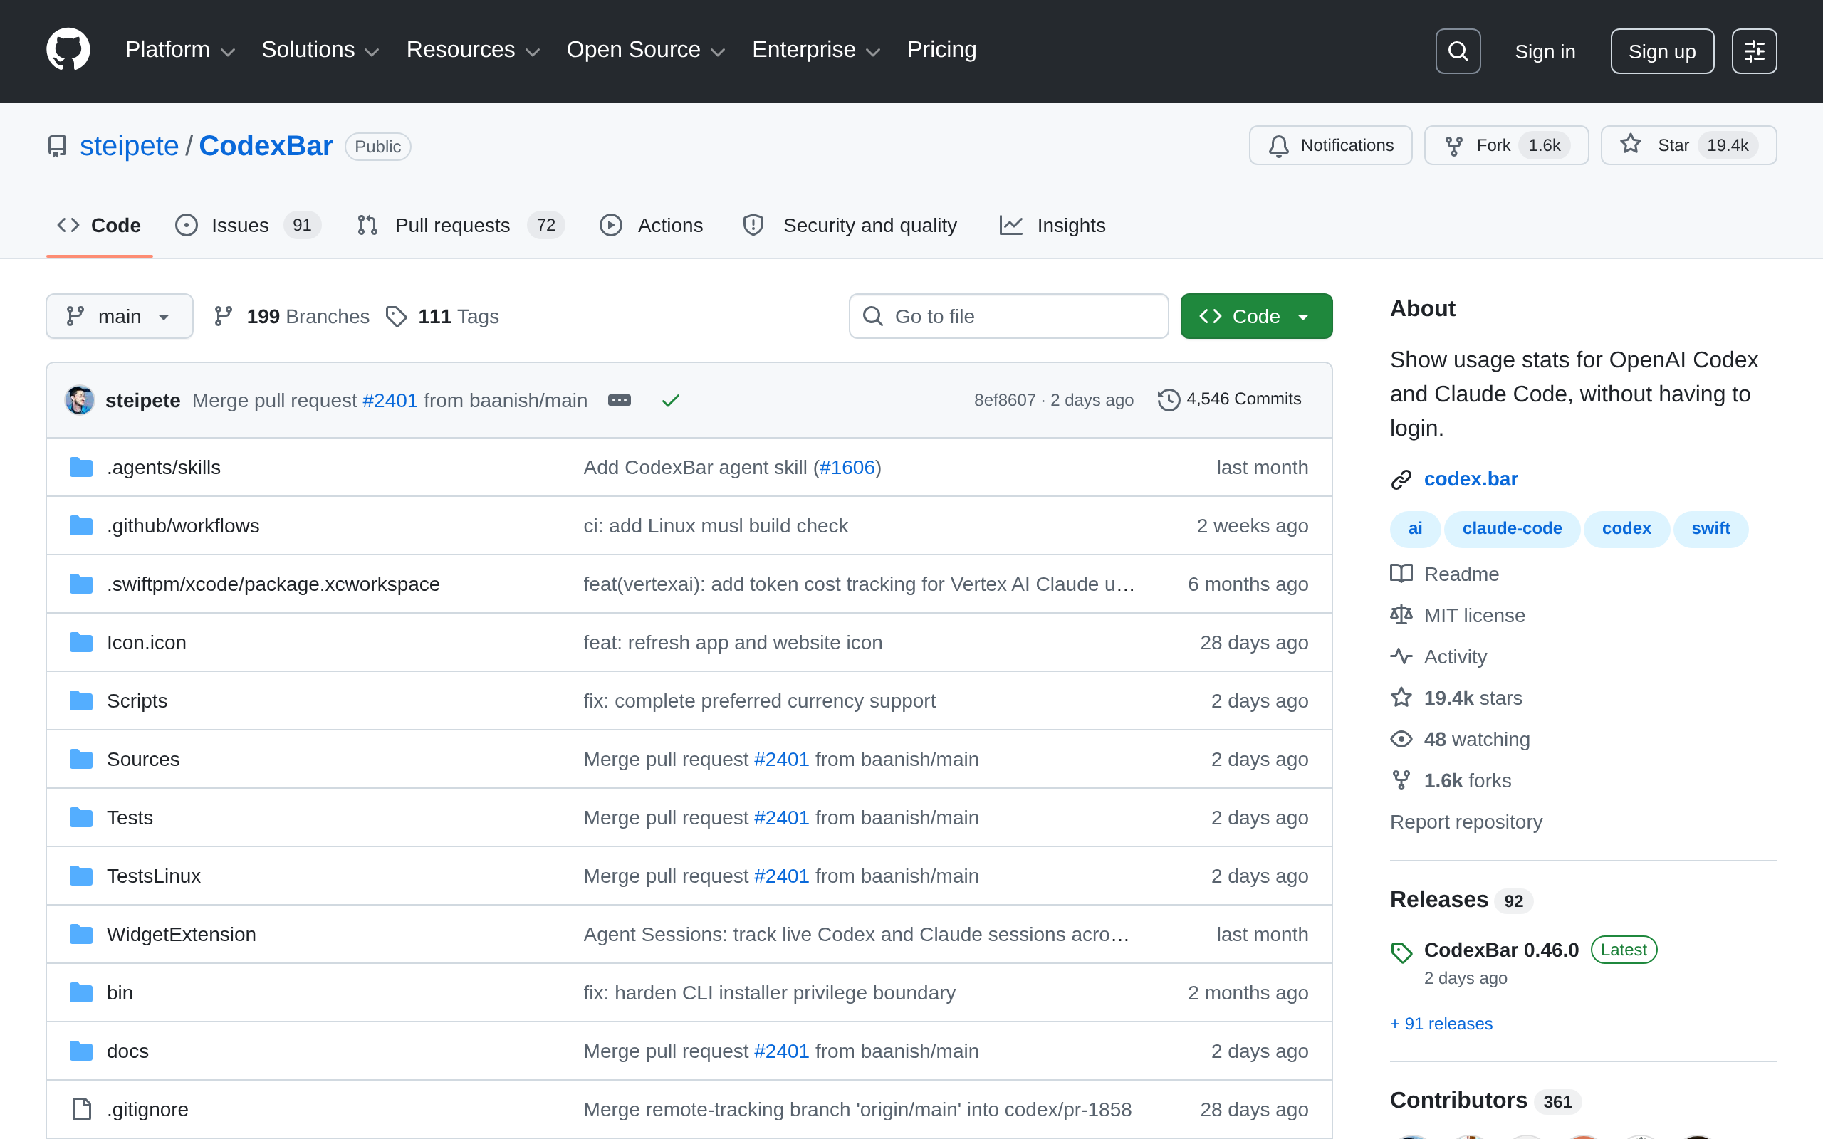Select the swift topic tag
This screenshot has width=1823, height=1139.
point(1710,529)
